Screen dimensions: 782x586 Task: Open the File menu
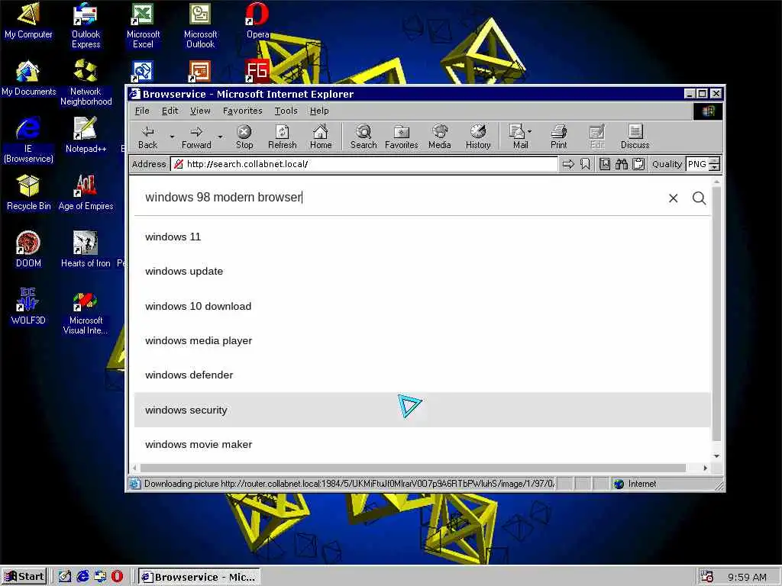point(142,111)
